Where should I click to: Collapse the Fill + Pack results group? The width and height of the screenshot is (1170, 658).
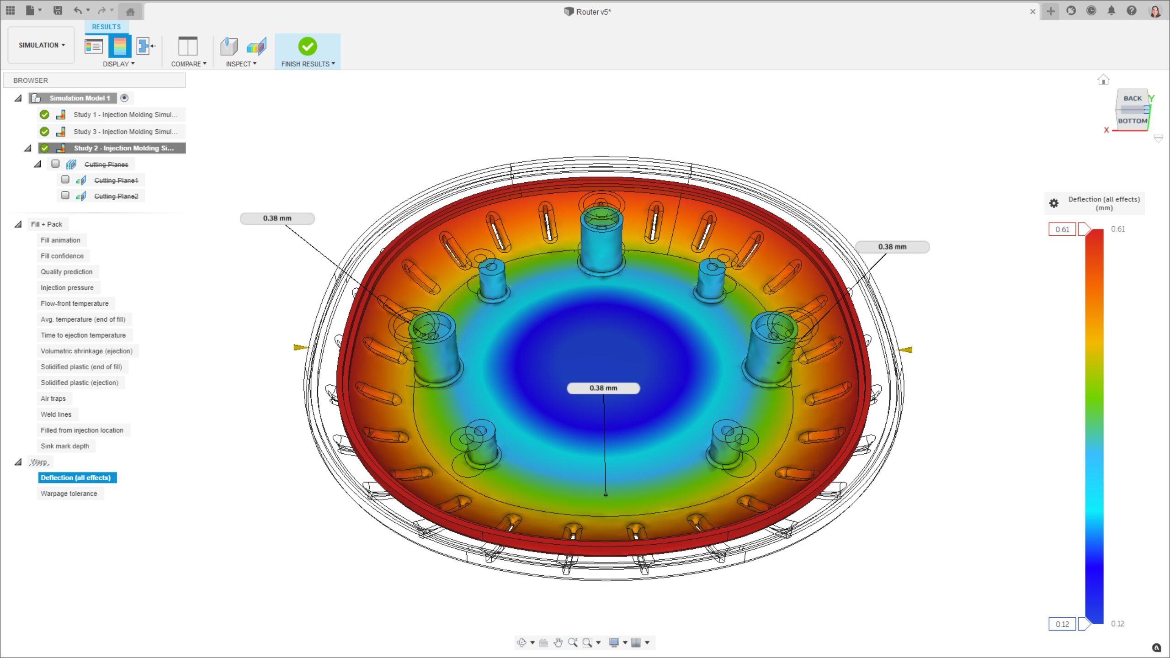(18, 224)
